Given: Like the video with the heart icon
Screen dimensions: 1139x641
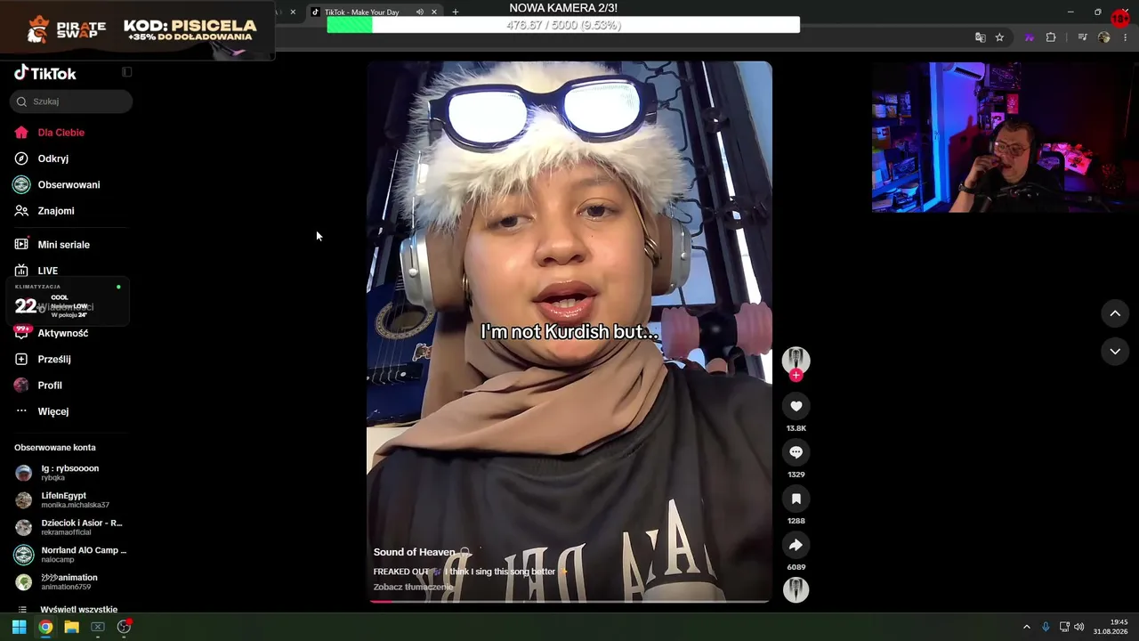Looking at the screenshot, I should [x=796, y=406].
